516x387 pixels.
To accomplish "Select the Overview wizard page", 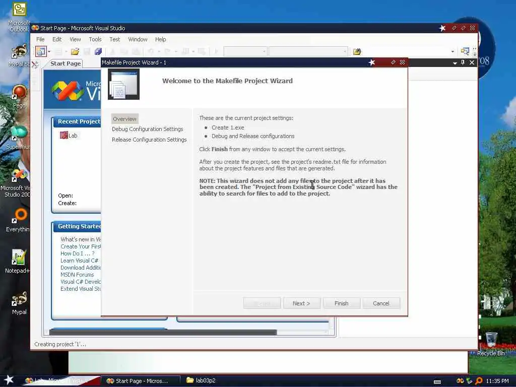I will pyautogui.click(x=124, y=119).
